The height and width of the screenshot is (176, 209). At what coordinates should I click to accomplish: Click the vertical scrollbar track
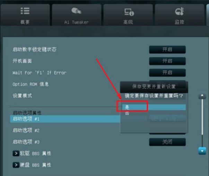pyautogui.click(x=202, y=123)
